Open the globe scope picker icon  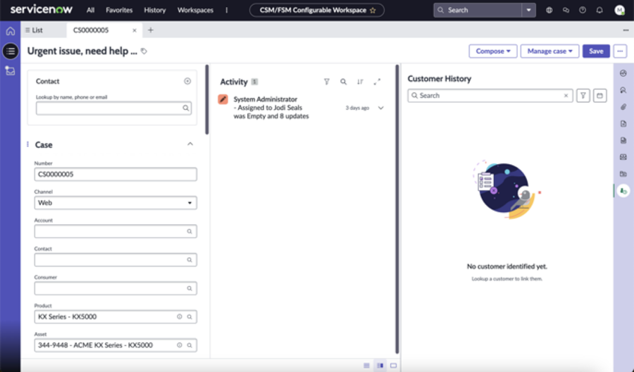tap(549, 10)
